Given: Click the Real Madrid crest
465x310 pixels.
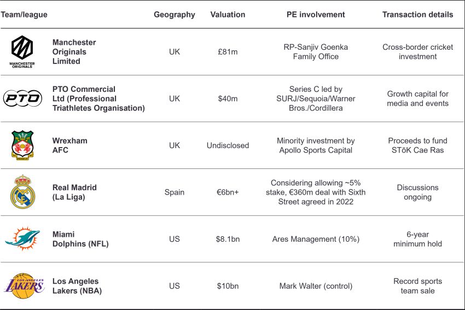Looking at the screenshot, I should 22,192.
